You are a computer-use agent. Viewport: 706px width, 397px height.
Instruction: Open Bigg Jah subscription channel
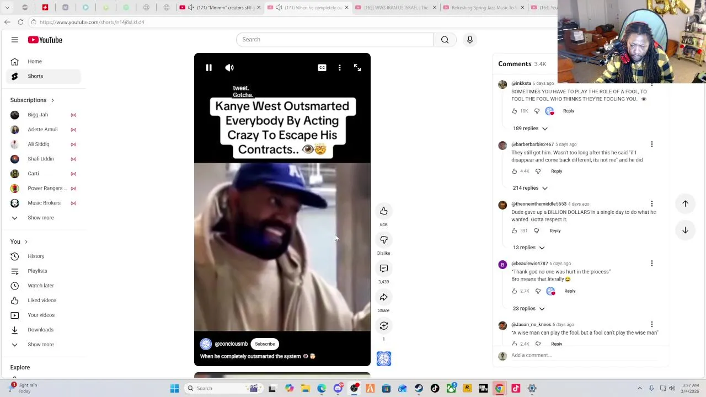click(x=43, y=115)
